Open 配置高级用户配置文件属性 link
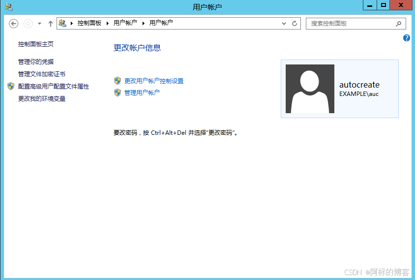 [54, 86]
